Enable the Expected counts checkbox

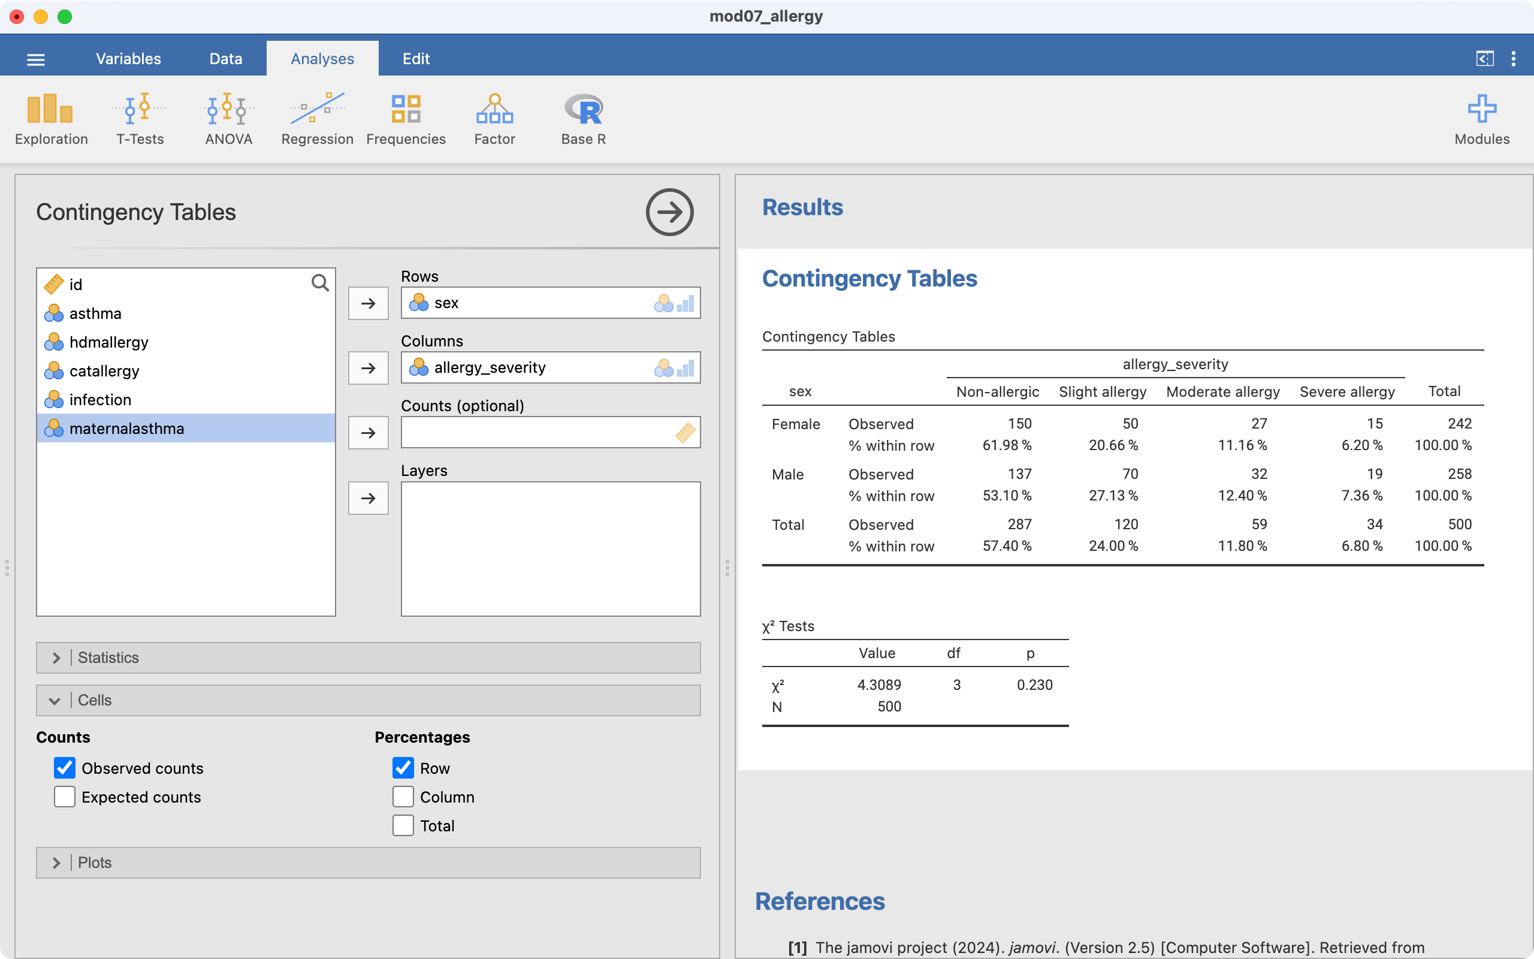pyautogui.click(x=65, y=797)
